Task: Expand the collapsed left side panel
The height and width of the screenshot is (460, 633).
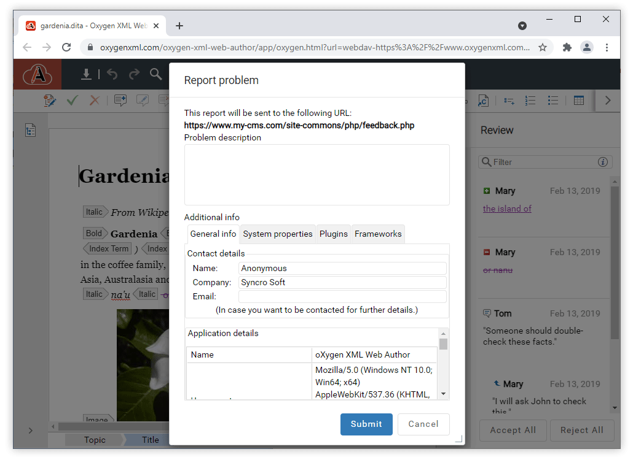Action: tap(31, 431)
